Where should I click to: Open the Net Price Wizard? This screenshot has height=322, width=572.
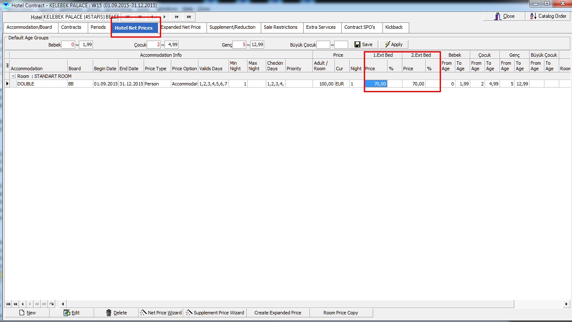tap(161, 313)
